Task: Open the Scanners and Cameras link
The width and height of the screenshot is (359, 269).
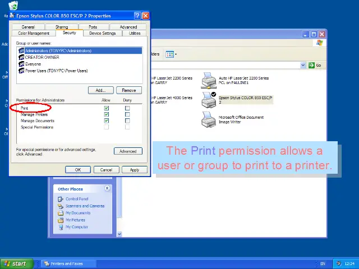Action: (x=85, y=206)
